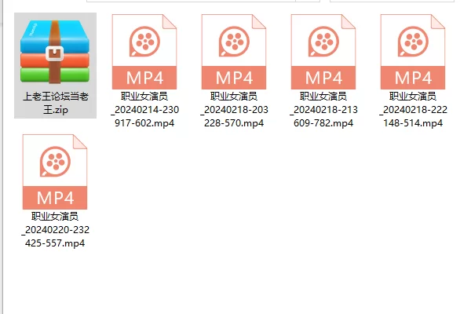Click empty space in the file pane to deselect
The image size is (460, 314).
coord(264,220)
